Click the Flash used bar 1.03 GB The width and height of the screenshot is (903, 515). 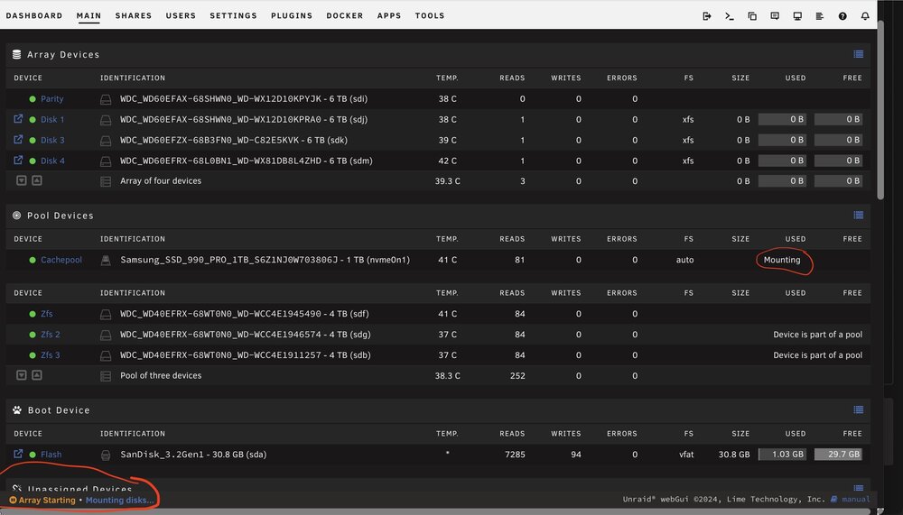tap(782, 455)
